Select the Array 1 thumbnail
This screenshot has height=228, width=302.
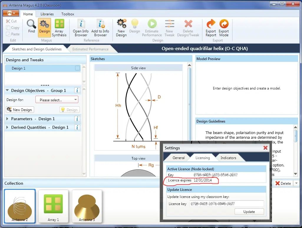click(53, 206)
